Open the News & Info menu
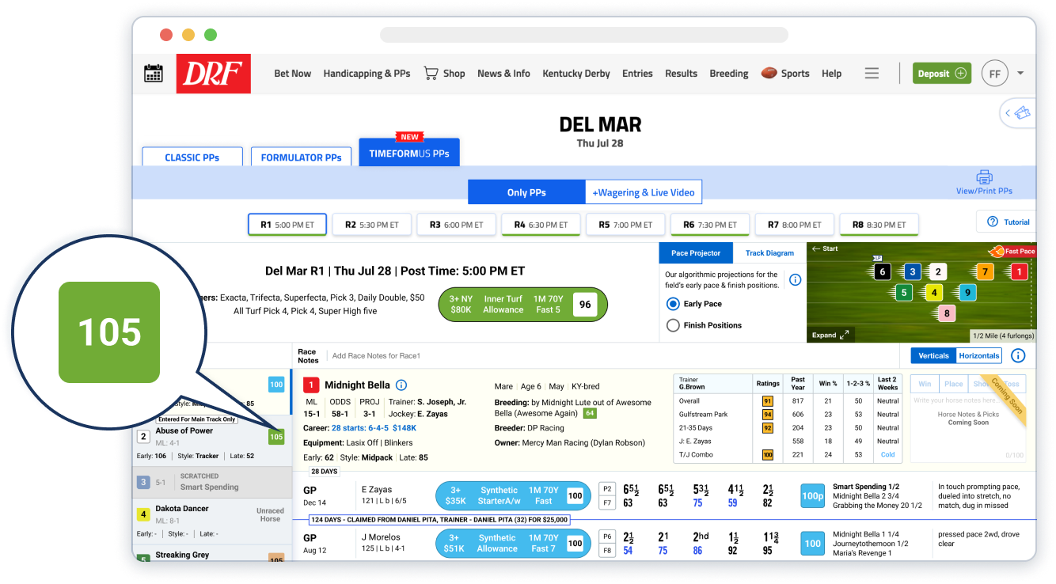The height and width of the screenshot is (584, 1056). click(x=503, y=74)
